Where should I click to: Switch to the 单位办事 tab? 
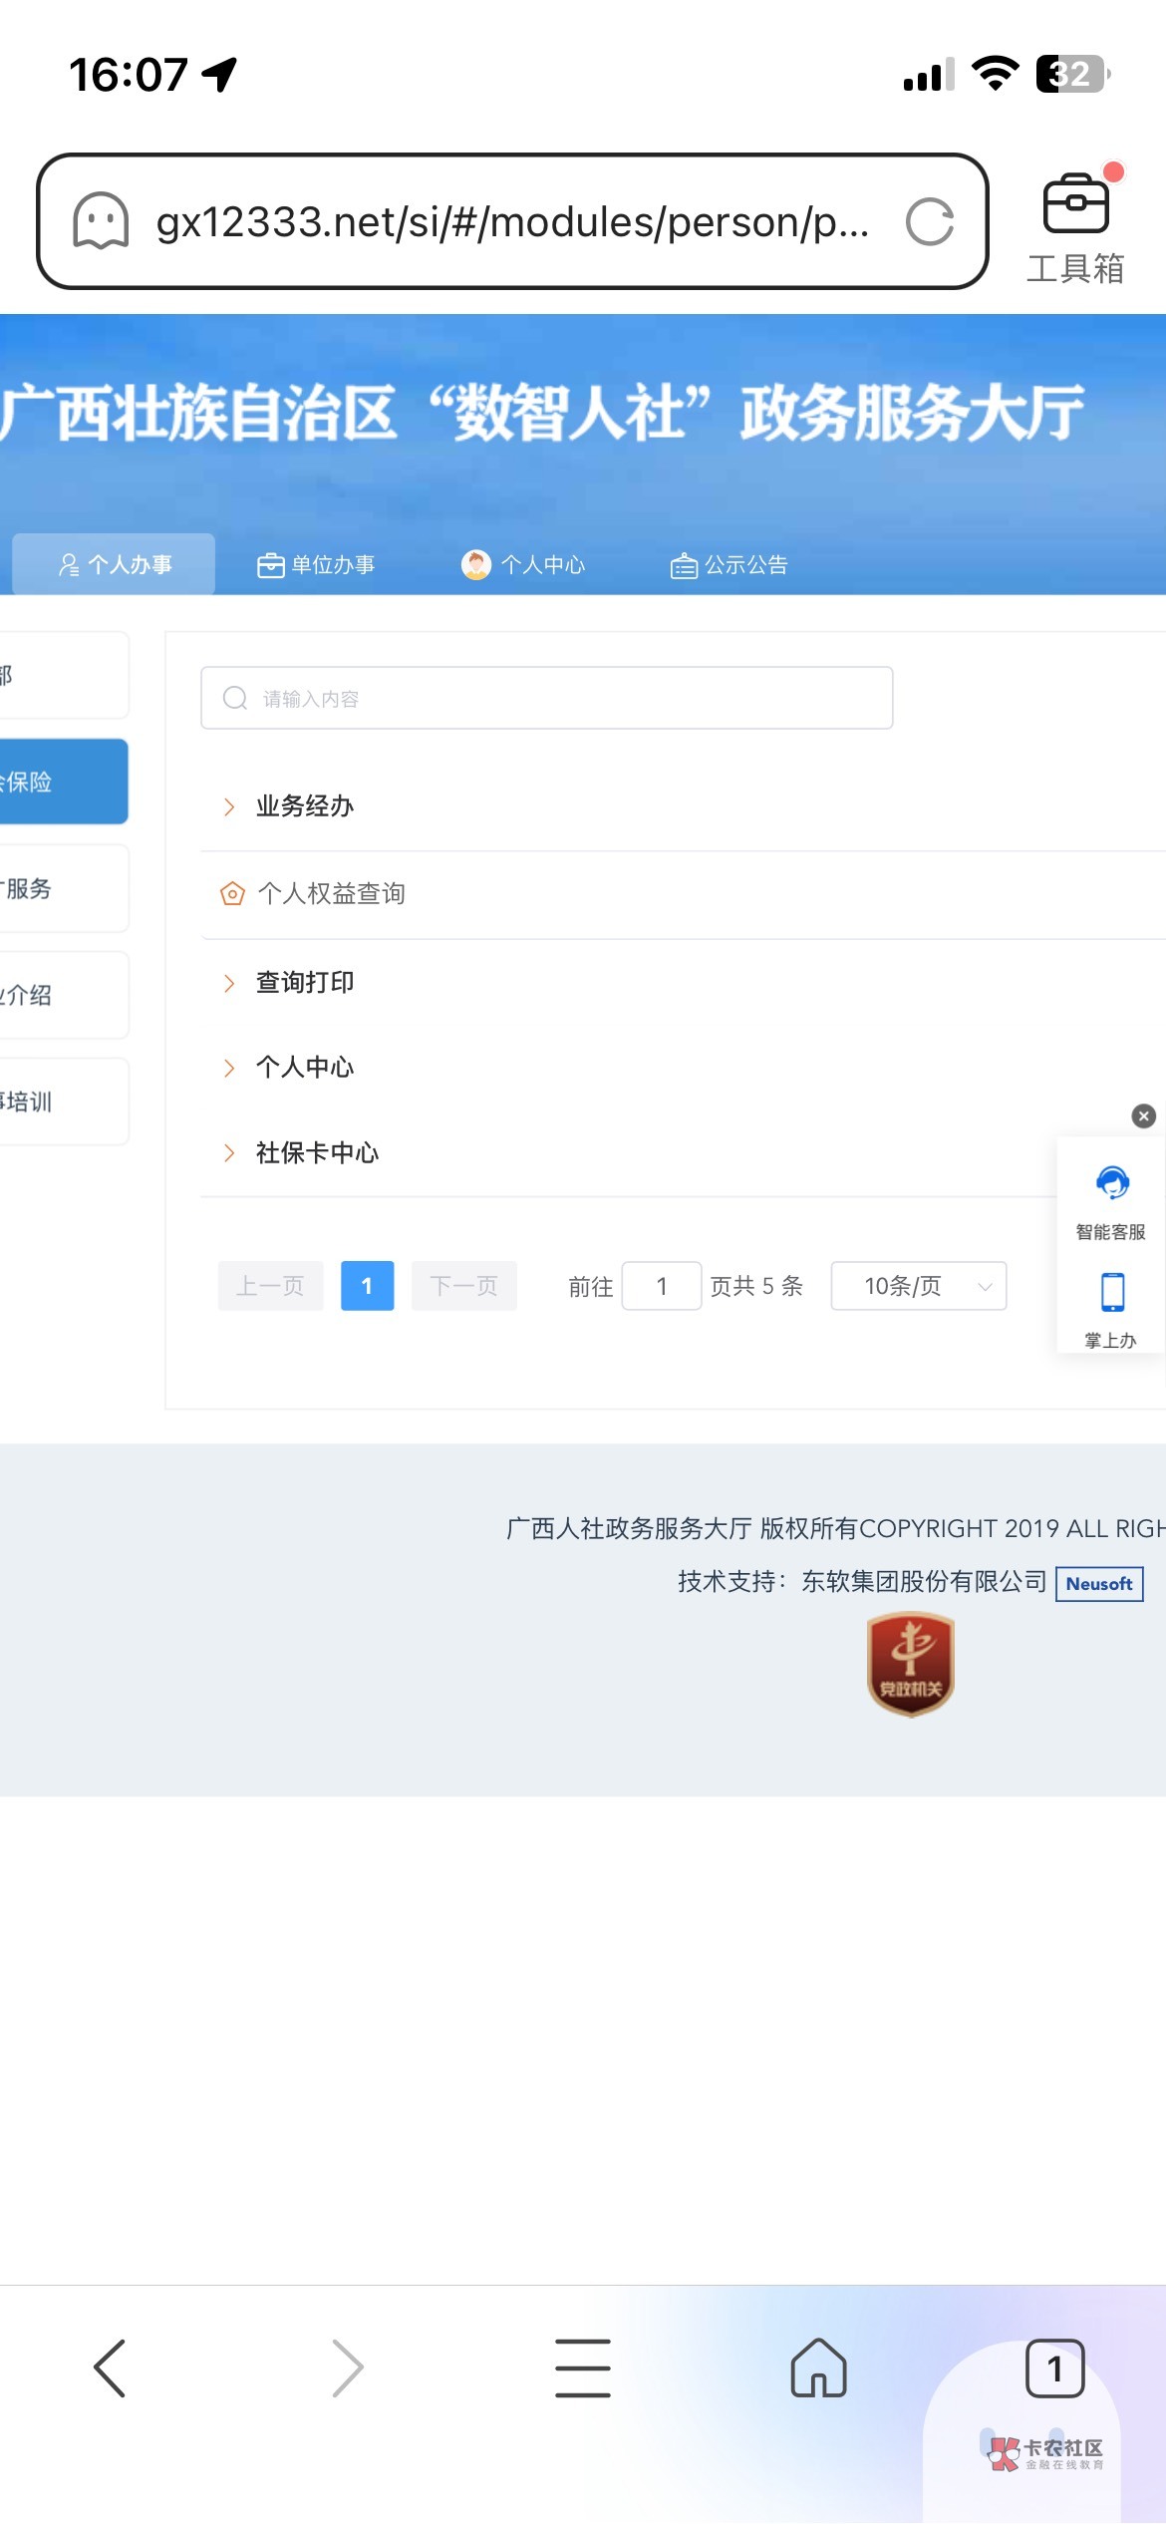click(316, 565)
